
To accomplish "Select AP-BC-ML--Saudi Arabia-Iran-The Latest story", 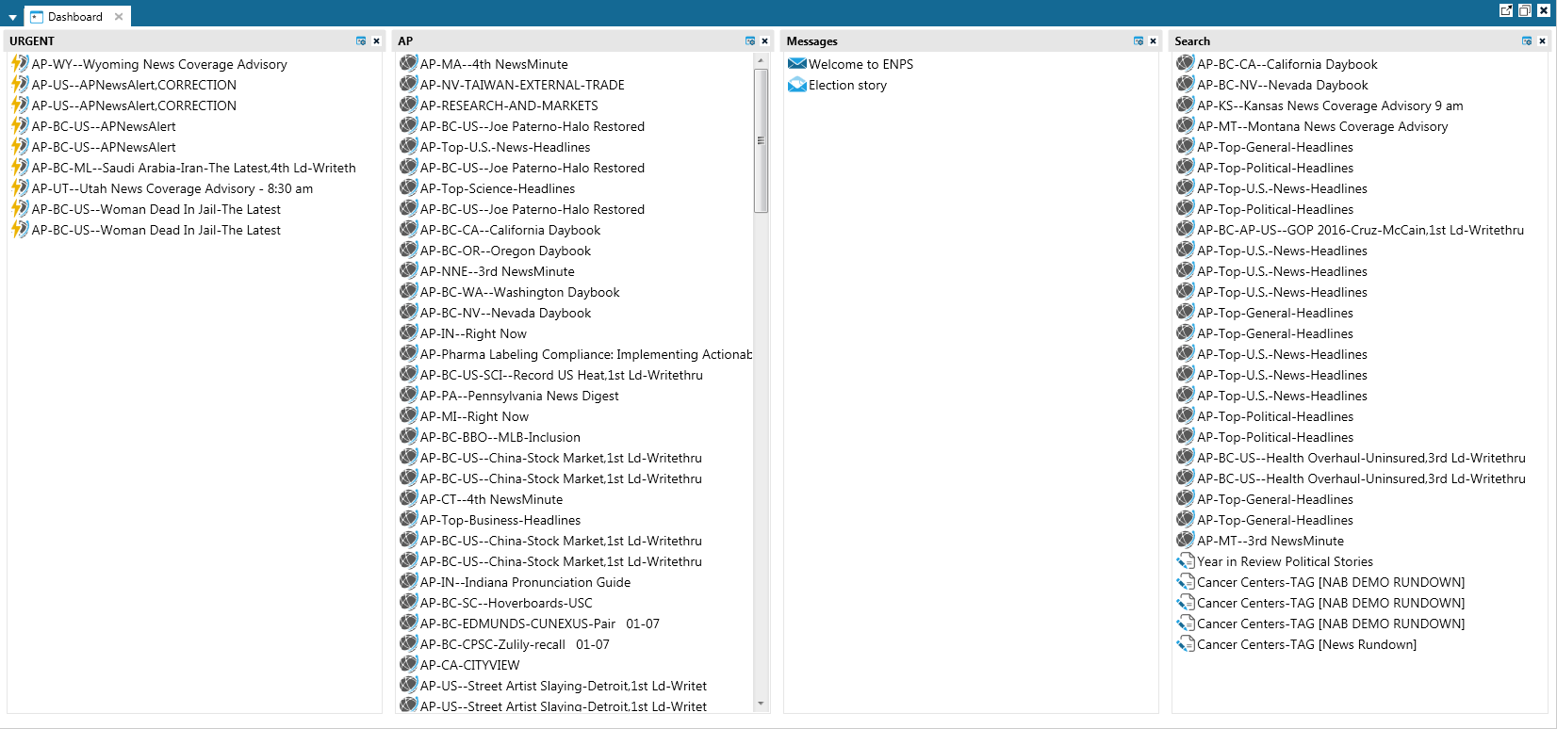I will (x=194, y=168).
